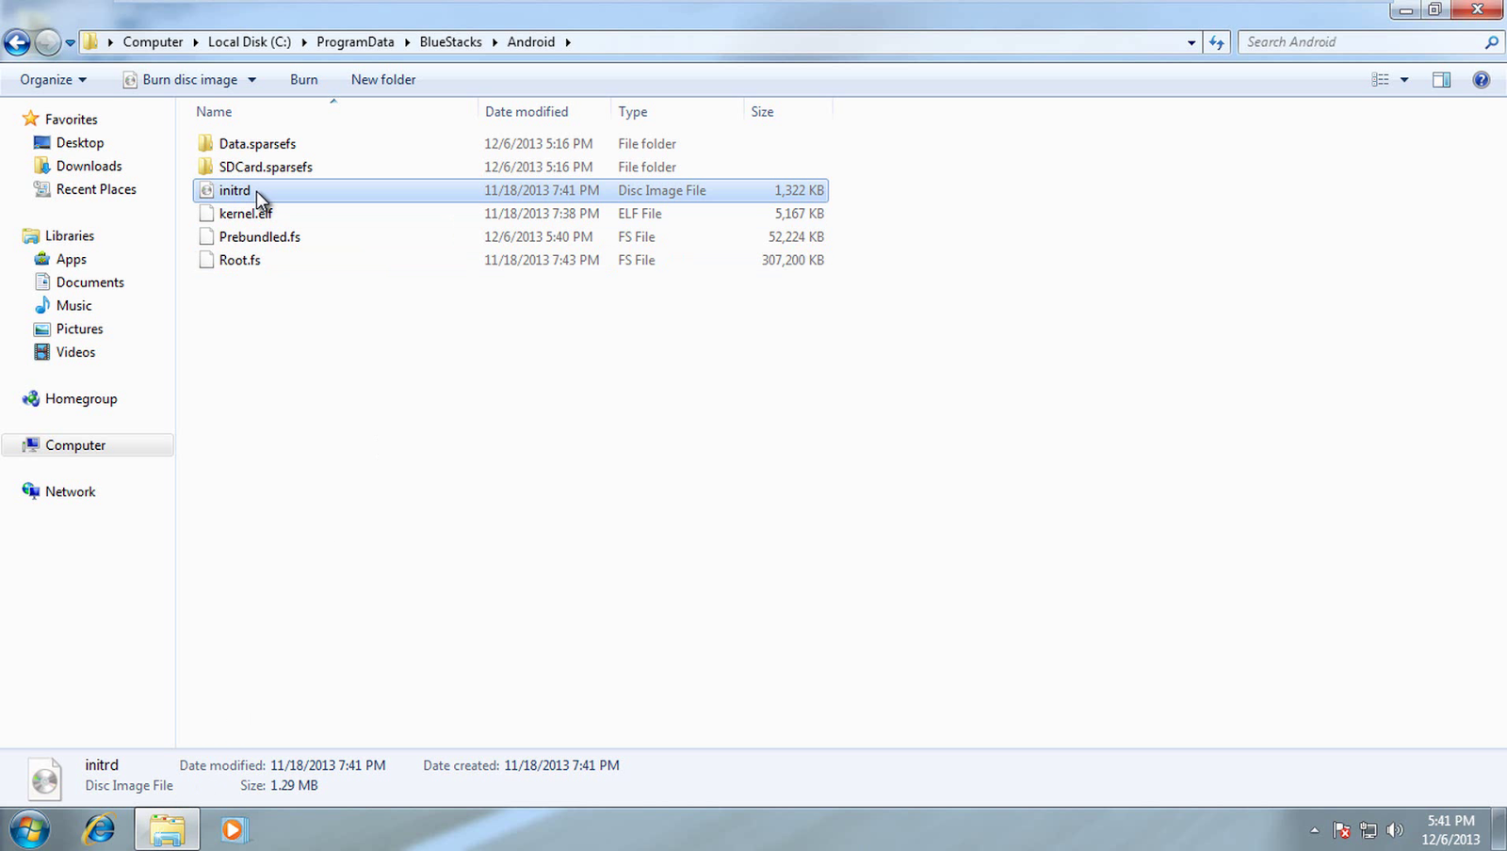This screenshot has width=1507, height=851.
Task: Open the Music library
Action: [73, 306]
